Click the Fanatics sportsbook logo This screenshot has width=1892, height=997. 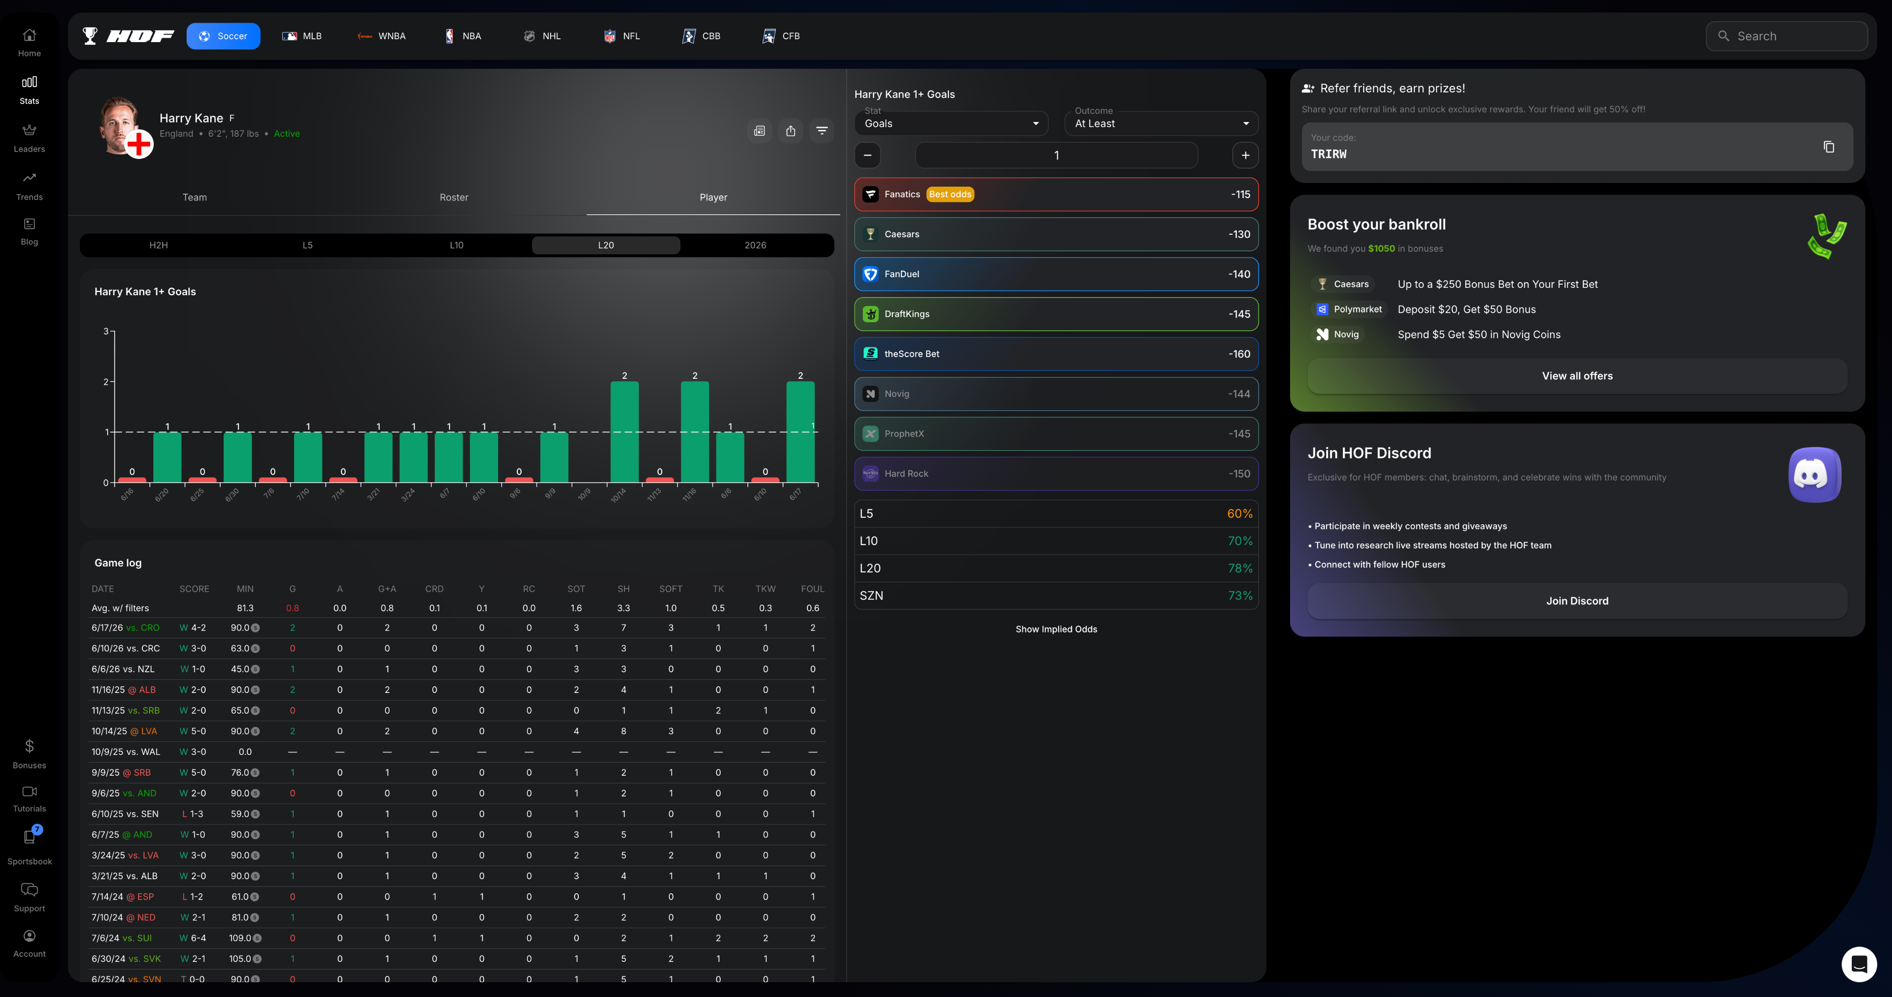(x=870, y=194)
